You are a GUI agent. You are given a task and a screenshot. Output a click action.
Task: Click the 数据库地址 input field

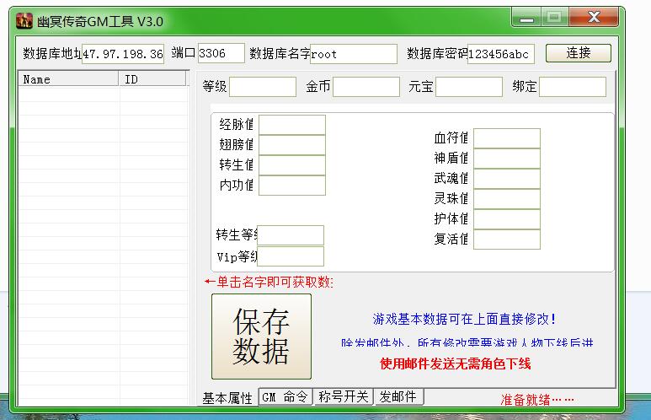[123, 54]
